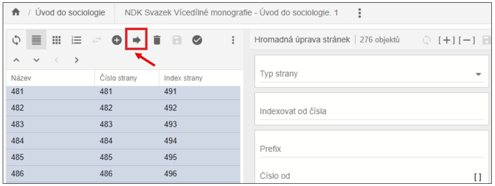Sort by the Číslo strany column header
The image size is (495, 186).
(119, 78)
